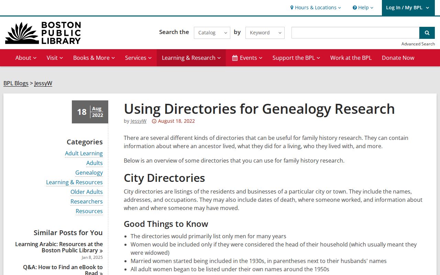Expand the Log In / My BPL menu

pyautogui.click(x=408, y=8)
